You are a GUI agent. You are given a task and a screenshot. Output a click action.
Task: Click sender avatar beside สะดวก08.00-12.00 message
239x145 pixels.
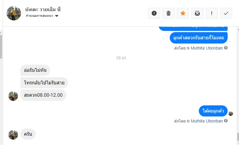[13, 96]
